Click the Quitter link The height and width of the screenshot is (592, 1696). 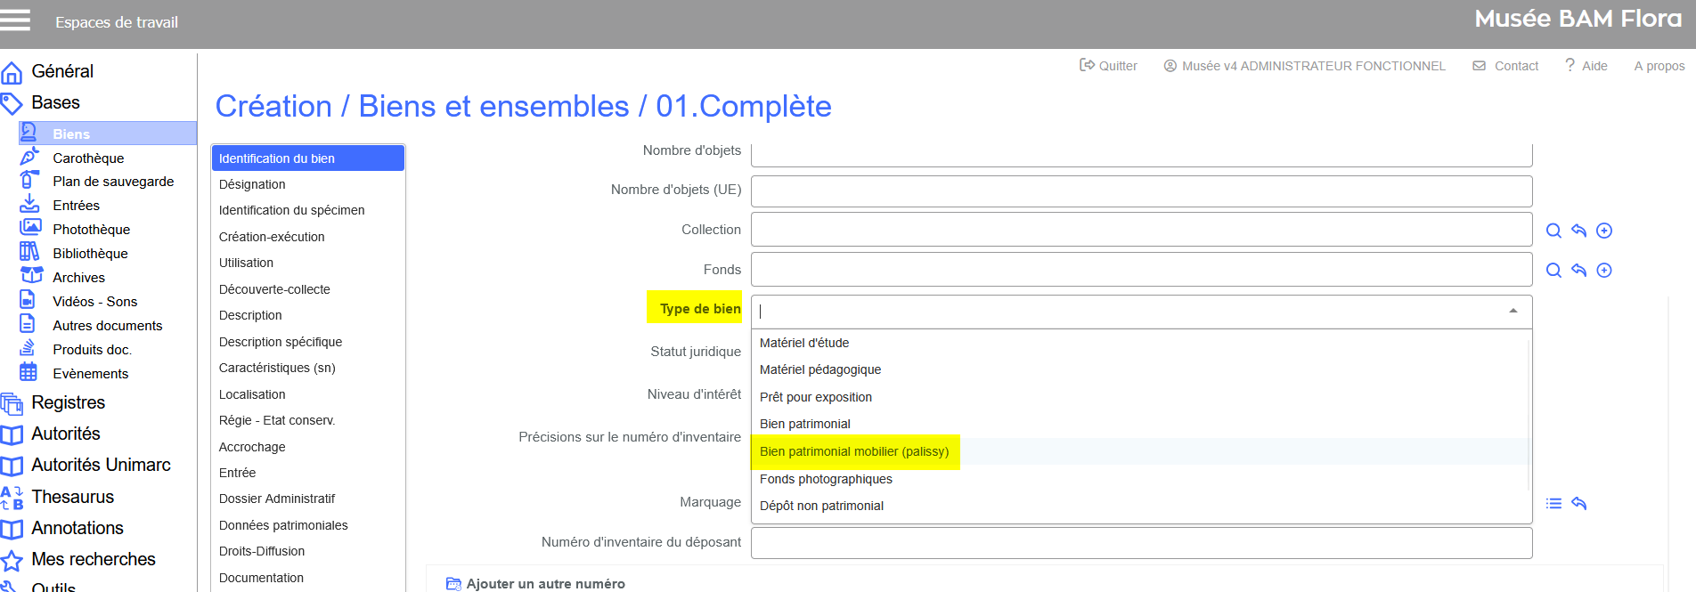point(1108,66)
